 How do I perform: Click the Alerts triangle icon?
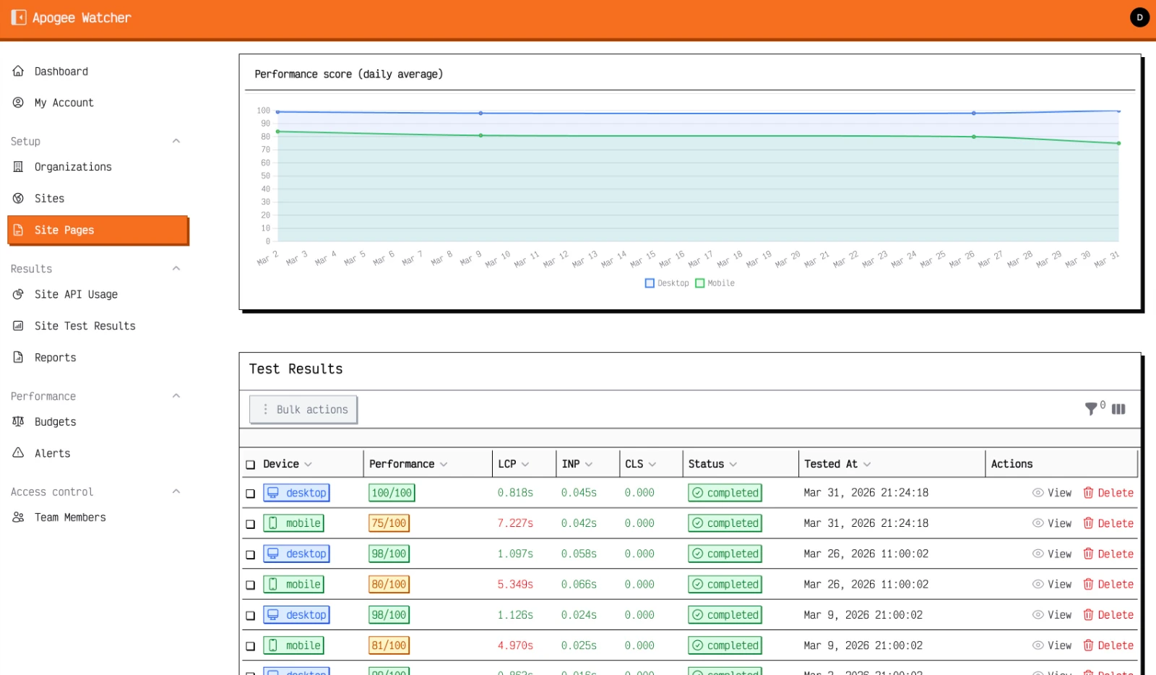point(18,453)
